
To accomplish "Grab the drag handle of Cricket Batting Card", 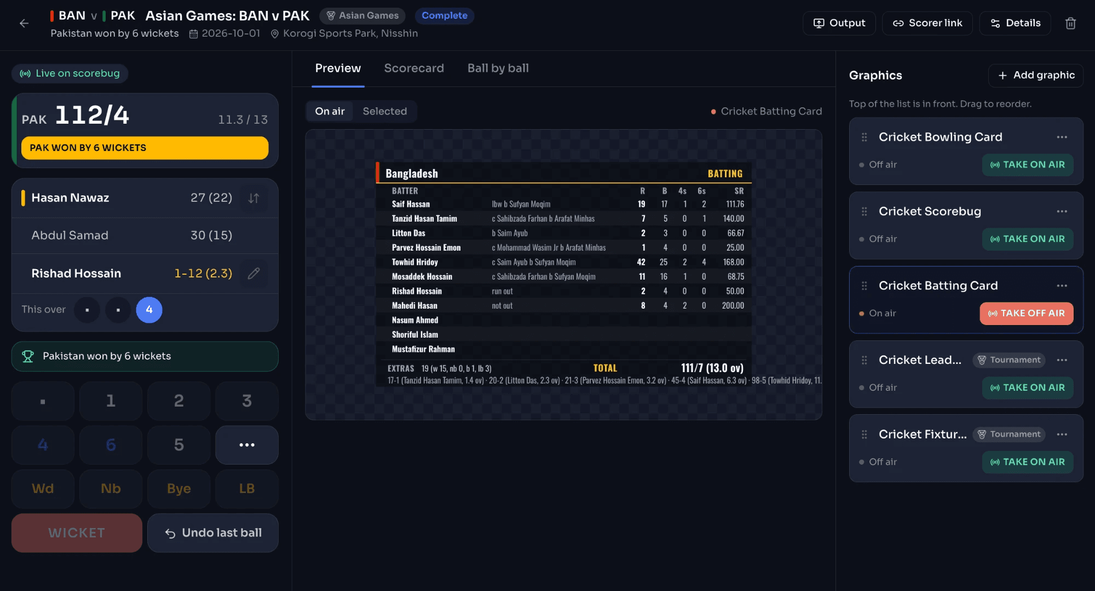I will (x=864, y=286).
